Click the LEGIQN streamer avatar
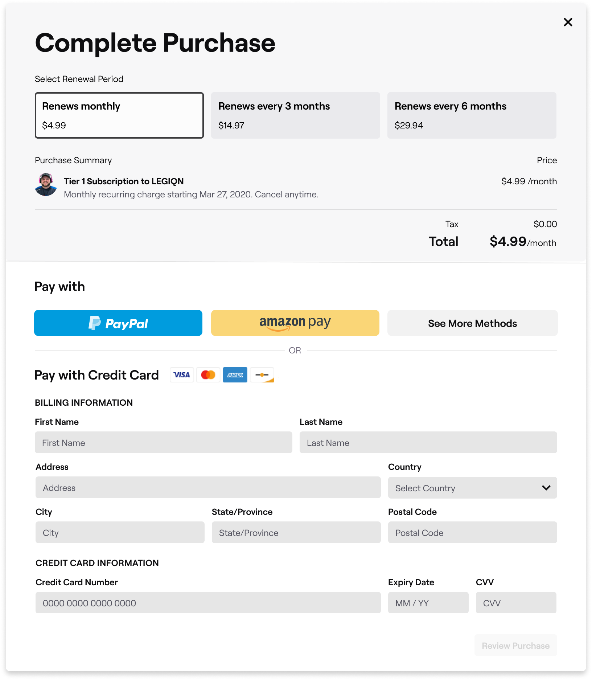 (x=46, y=185)
